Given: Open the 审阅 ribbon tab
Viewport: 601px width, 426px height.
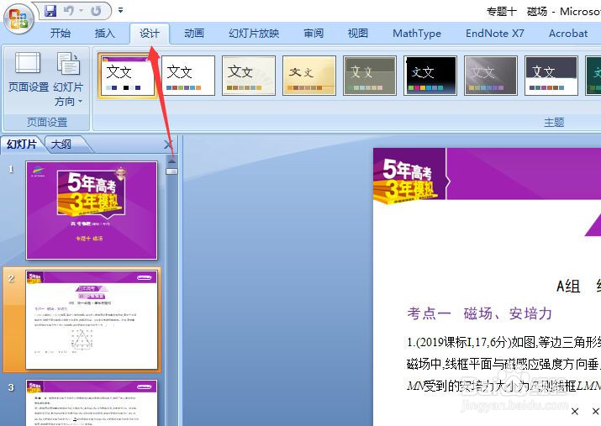Looking at the screenshot, I should click(314, 34).
